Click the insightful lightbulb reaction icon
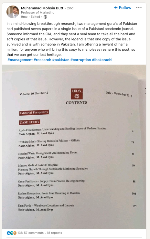Viewport: 150px width, 239px height. click(15, 233)
